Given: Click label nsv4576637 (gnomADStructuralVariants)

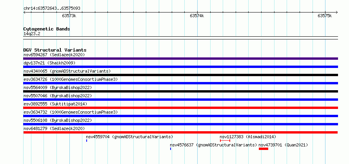Looking at the screenshot, I should click(213, 145).
